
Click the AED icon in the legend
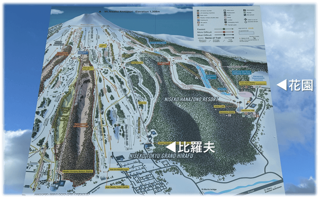pyautogui.click(x=198, y=25)
